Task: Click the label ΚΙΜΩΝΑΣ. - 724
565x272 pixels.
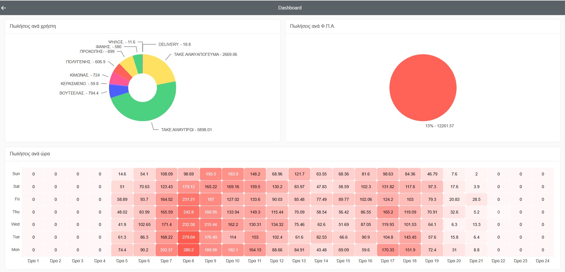Action: pos(85,75)
